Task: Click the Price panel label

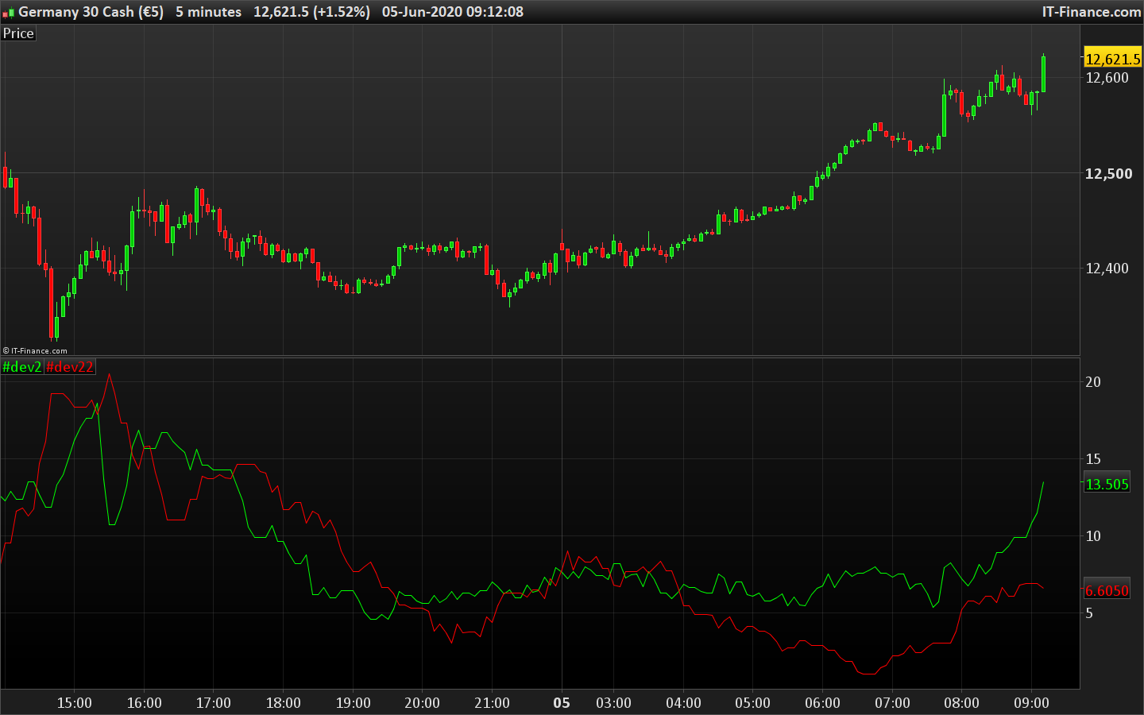Action: point(18,33)
